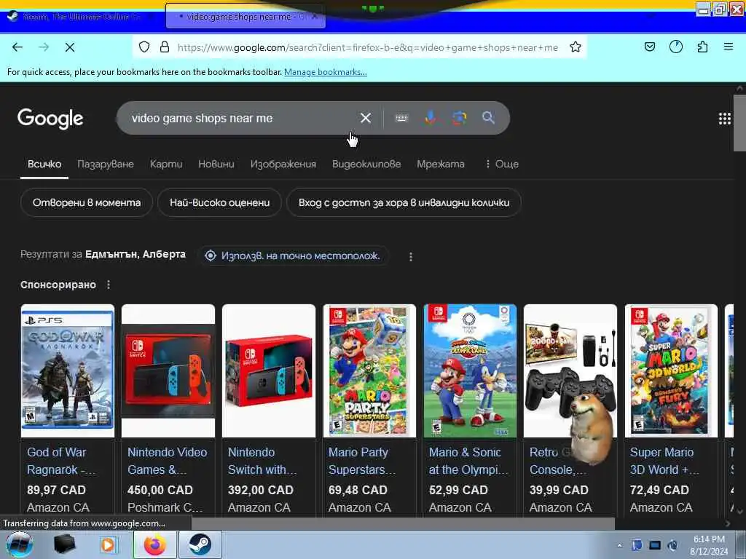
Task: Open options next to Спонсорирано
Action: pos(109,285)
